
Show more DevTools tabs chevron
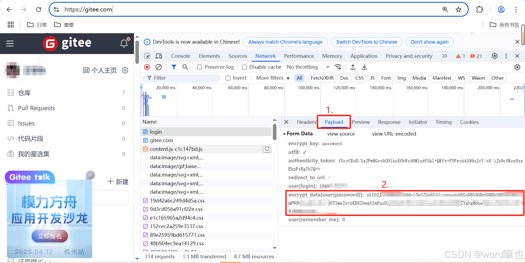(x=445, y=56)
